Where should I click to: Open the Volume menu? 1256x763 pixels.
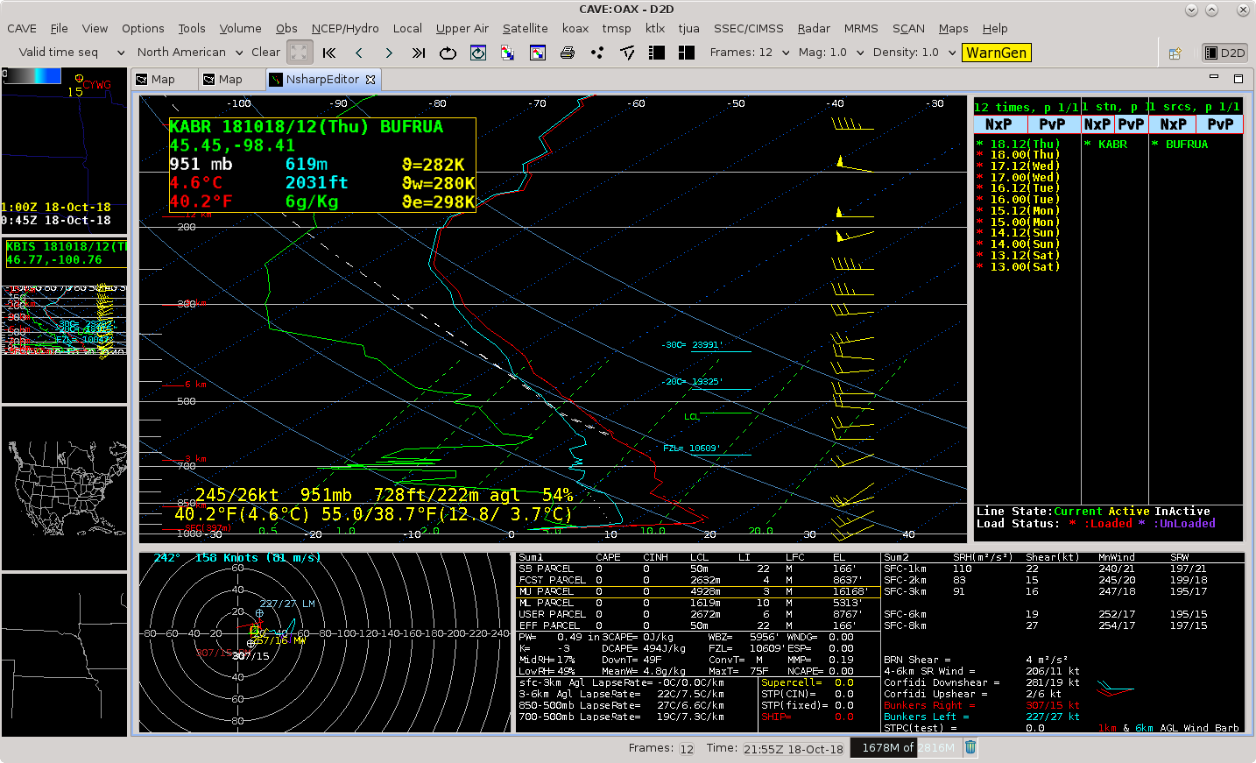[240, 28]
